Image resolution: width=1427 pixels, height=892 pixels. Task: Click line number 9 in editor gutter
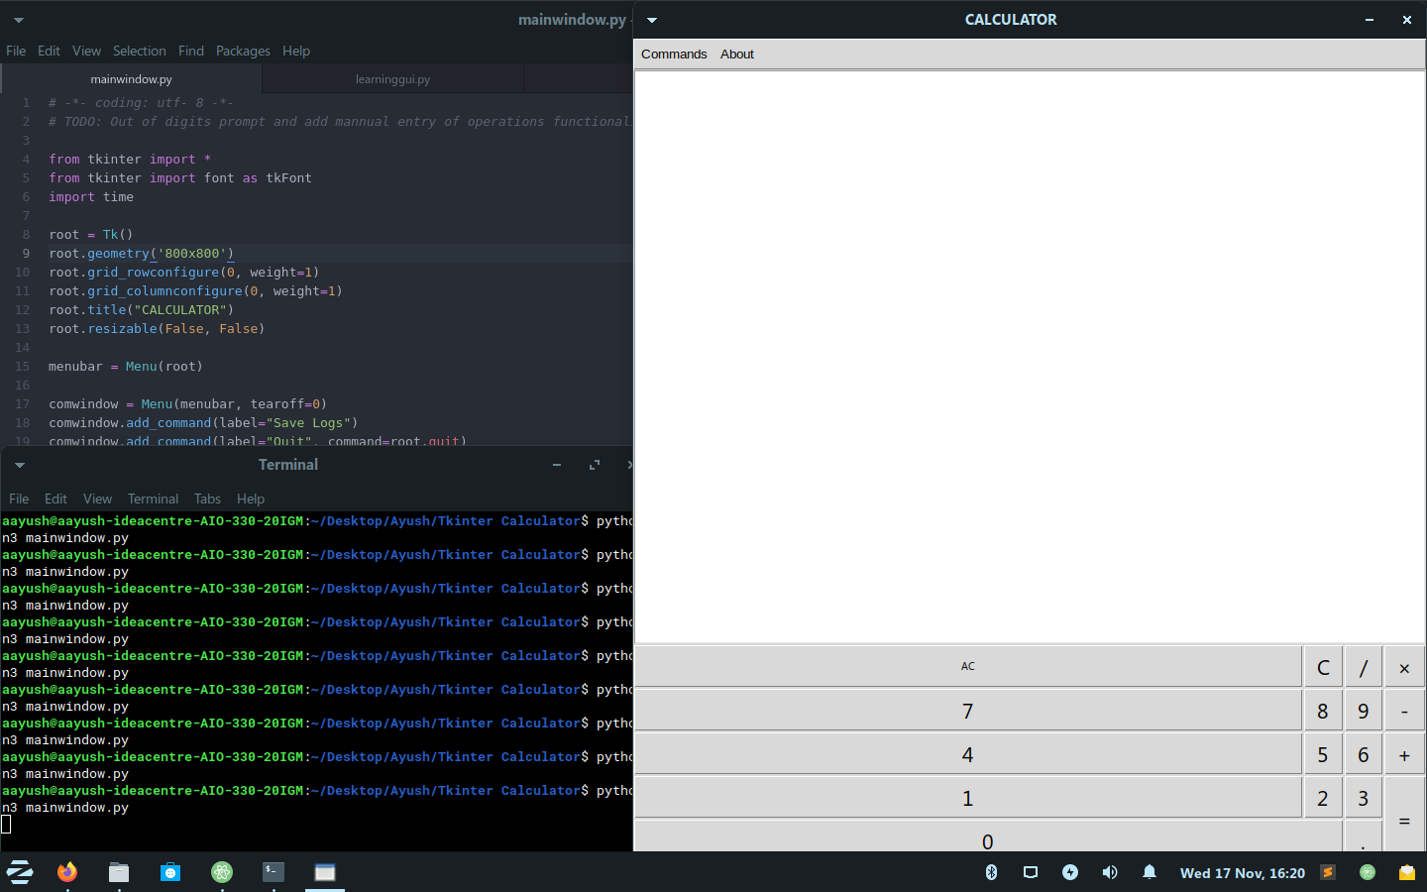pyautogui.click(x=26, y=254)
